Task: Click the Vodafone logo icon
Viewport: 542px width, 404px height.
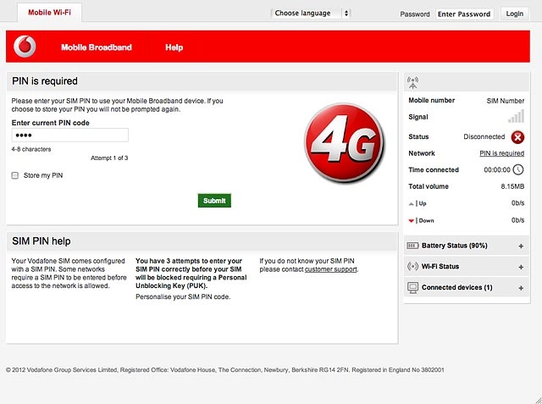Action: pyautogui.click(x=25, y=47)
